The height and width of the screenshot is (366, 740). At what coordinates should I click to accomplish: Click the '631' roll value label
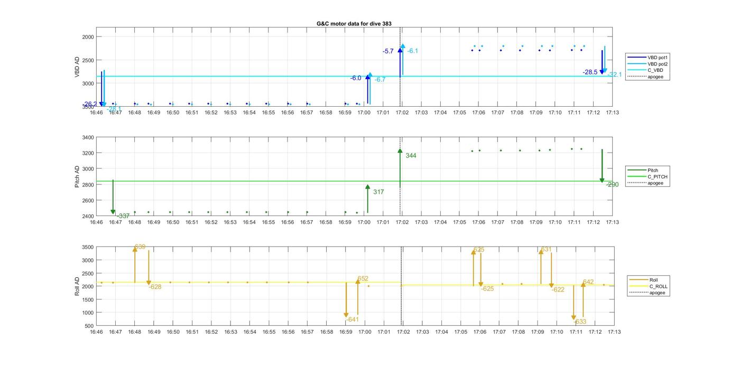(x=546, y=250)
